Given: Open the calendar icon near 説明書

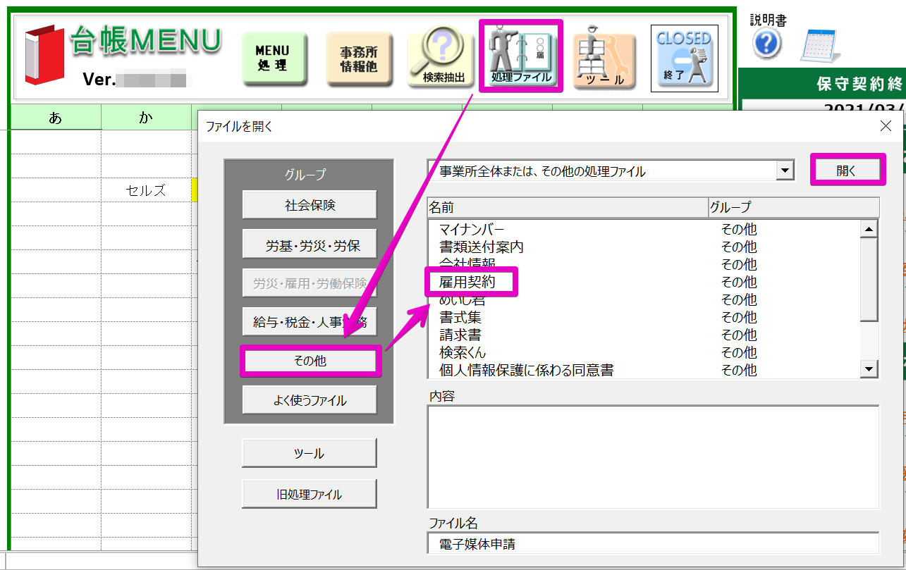Looking at the screenshot, I should [821, 46].
